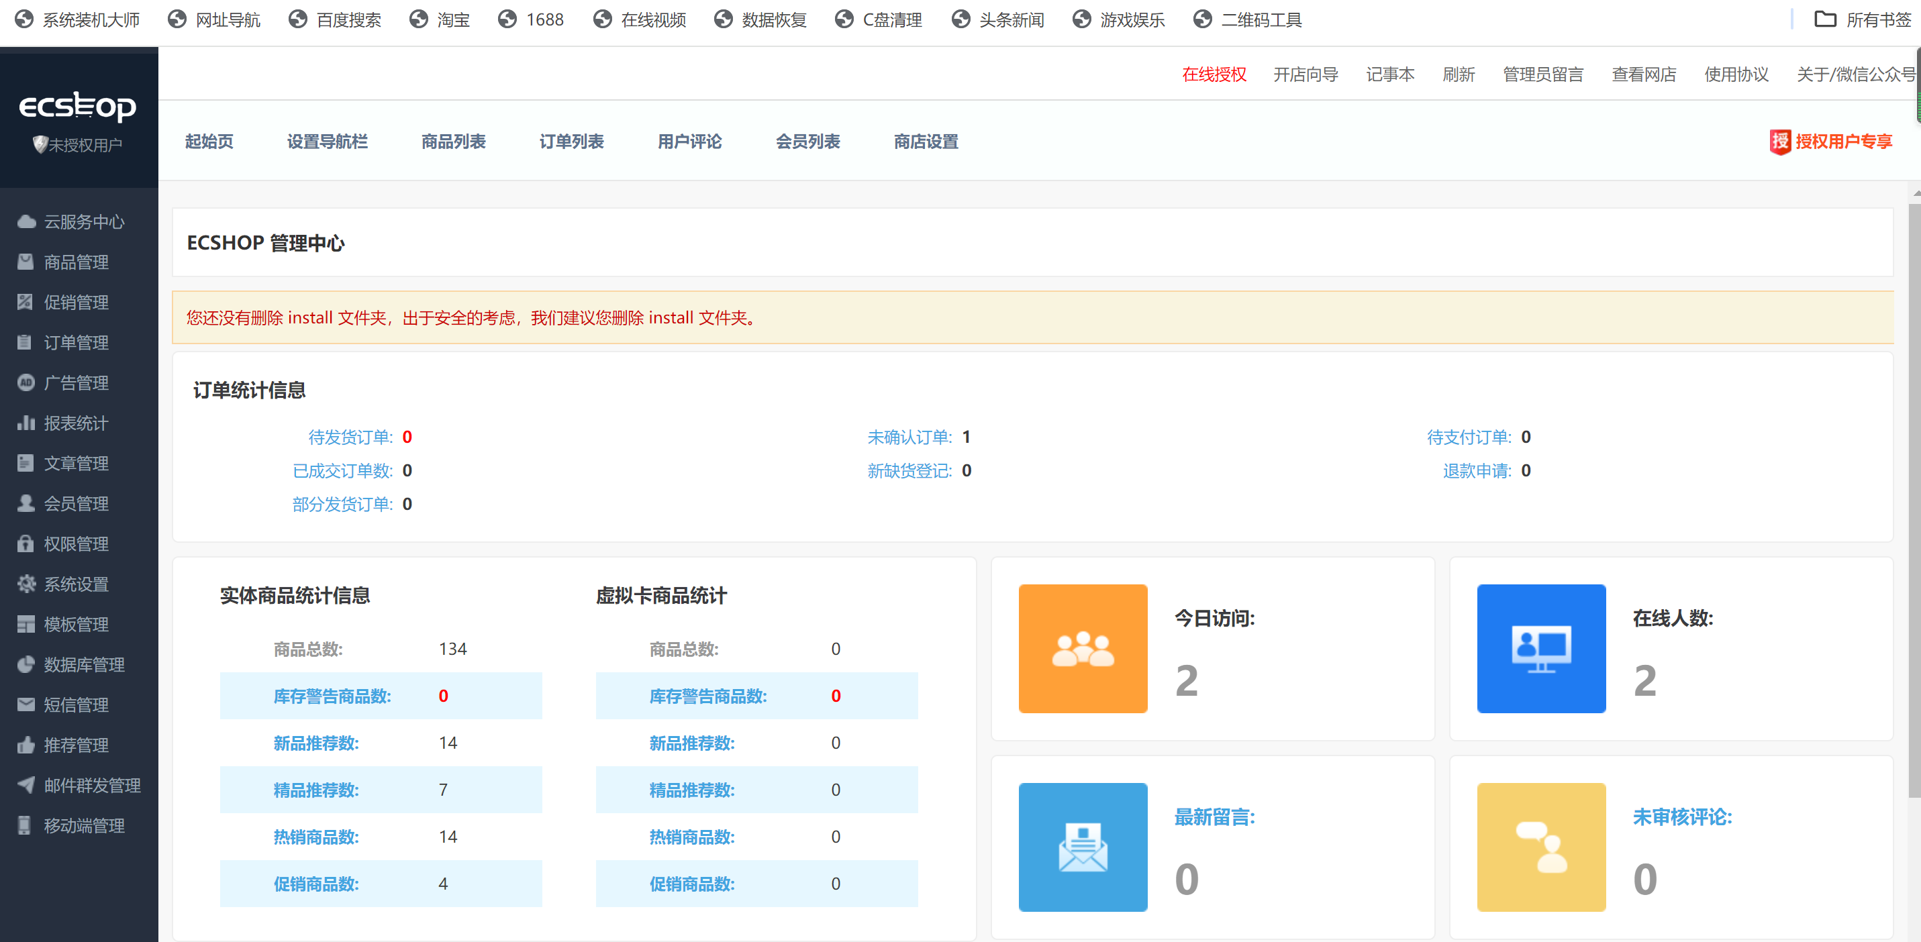Click the 授权用户专享 link
The width and height of the screenshot is (1921, 942).
pyautogui.click(x=1843, y=142)
